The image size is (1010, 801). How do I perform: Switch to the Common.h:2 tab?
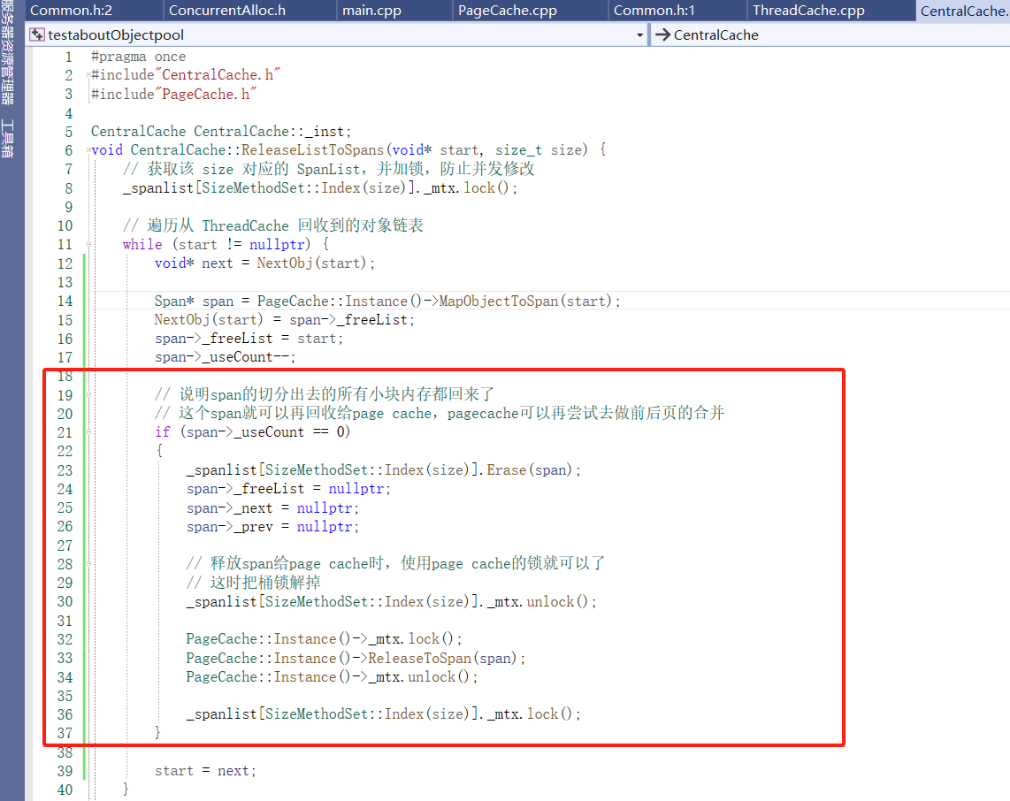[x=71, y=11]
